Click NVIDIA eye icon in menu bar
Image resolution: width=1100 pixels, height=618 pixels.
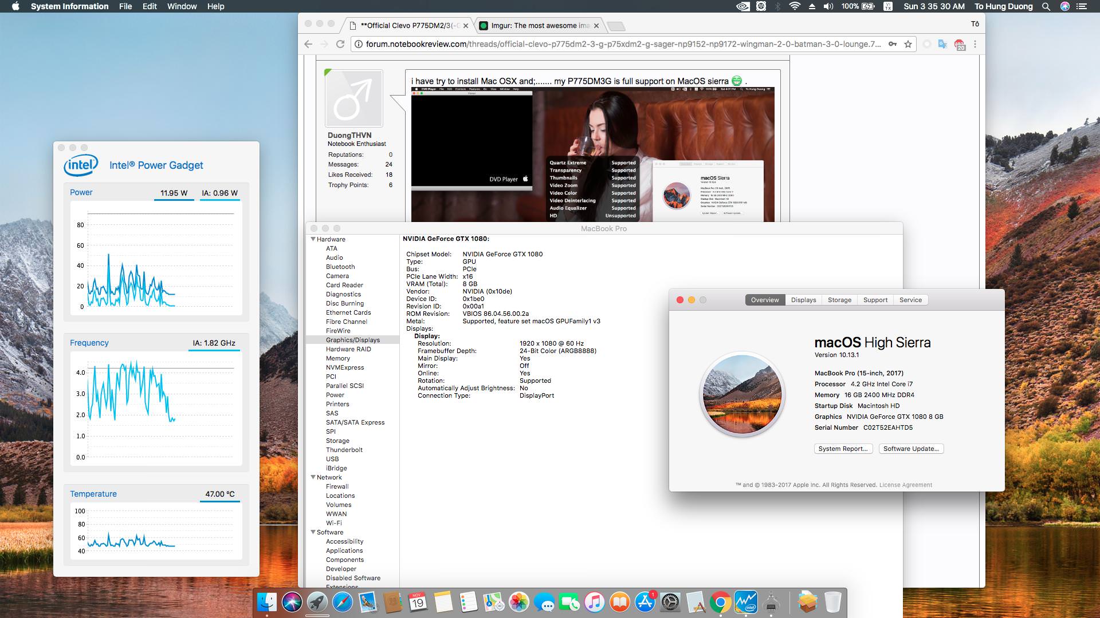pos(742,6)
